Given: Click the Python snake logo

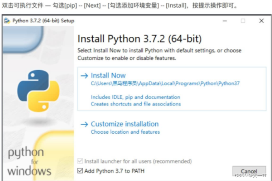Looking at the screenshot, I should 38,91.
